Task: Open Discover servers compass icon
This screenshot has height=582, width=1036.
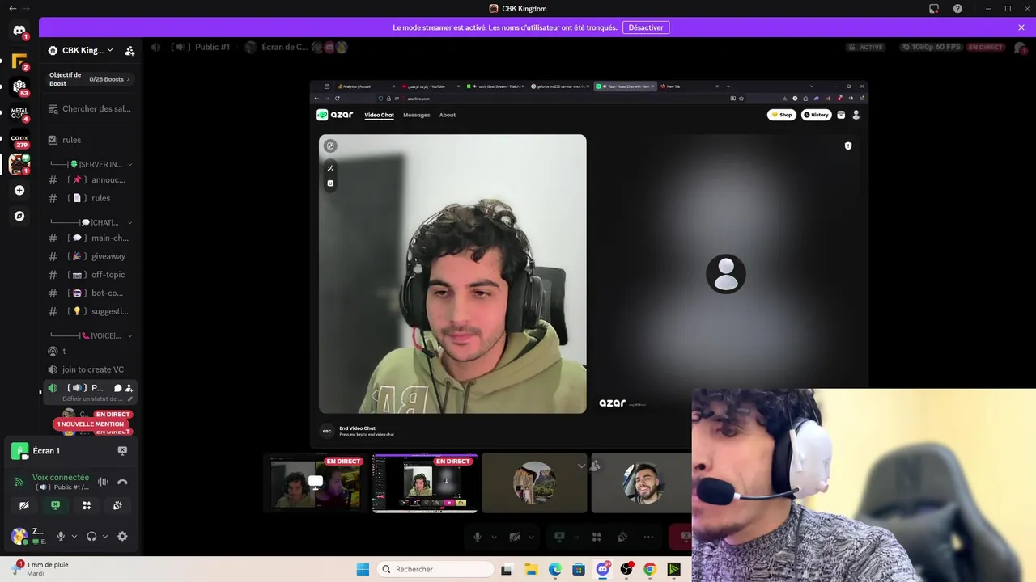Action: 19,217
